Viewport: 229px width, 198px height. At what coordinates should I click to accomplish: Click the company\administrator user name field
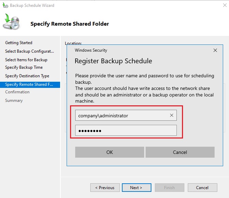point(122,116)
